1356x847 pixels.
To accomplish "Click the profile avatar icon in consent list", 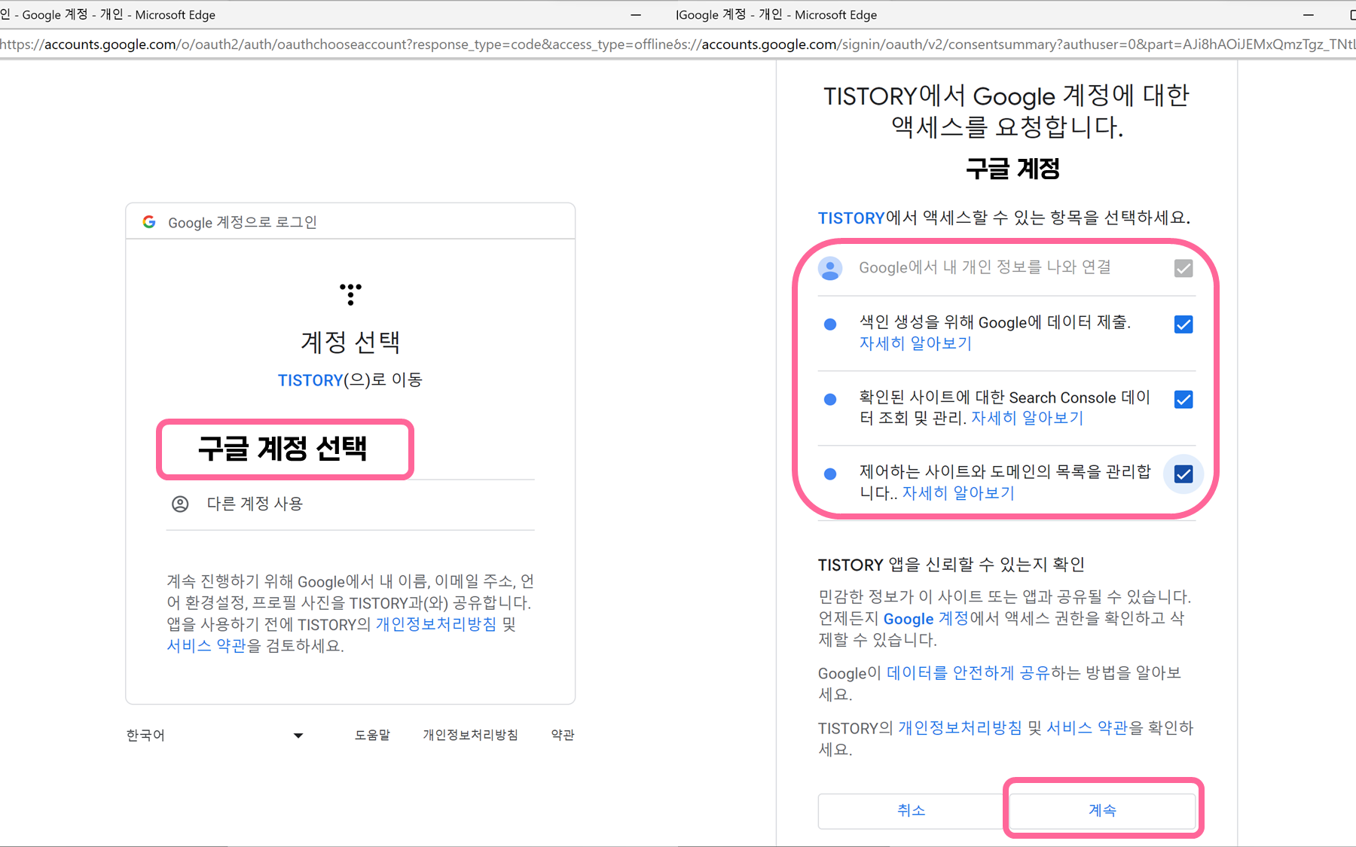I will click(x=830, y=268).
